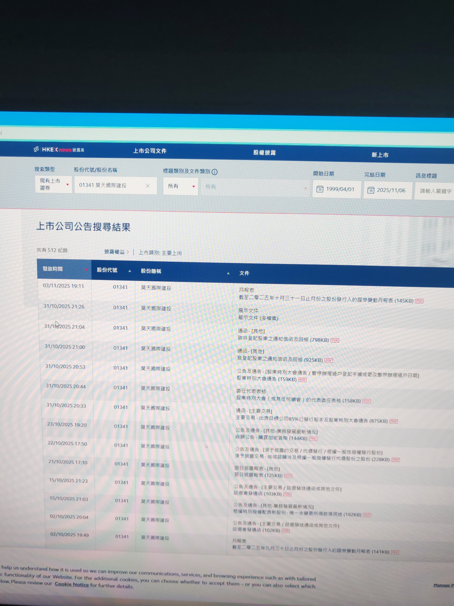Click the 2025/11/06 end date field
Screen dimensions: 454x606
pyautogui.click(x=387, y=191)
